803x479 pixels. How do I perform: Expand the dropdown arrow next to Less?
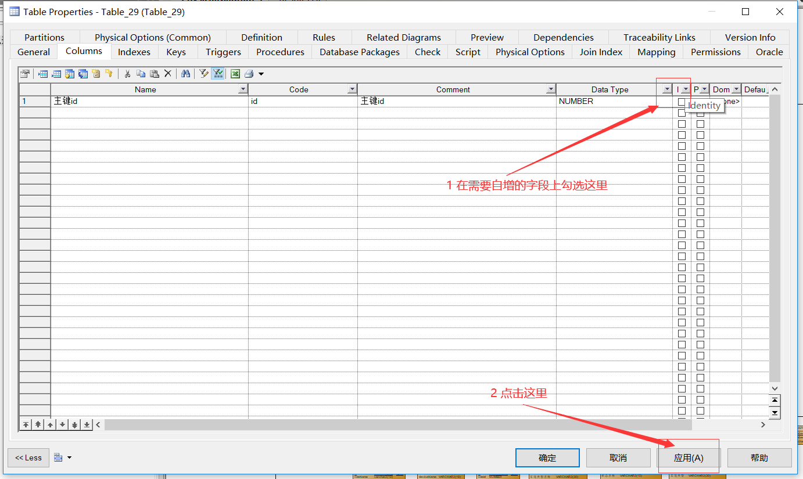coord(69,458)
